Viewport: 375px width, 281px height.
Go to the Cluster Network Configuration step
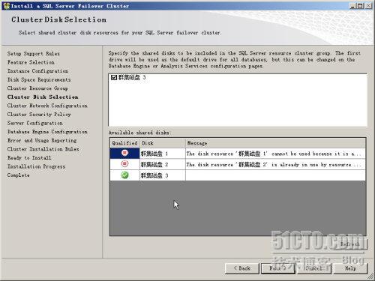tap(47, 106)
